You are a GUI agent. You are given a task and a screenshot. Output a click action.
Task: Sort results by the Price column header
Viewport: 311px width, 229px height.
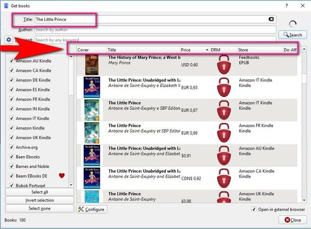(x=195, y=49)
